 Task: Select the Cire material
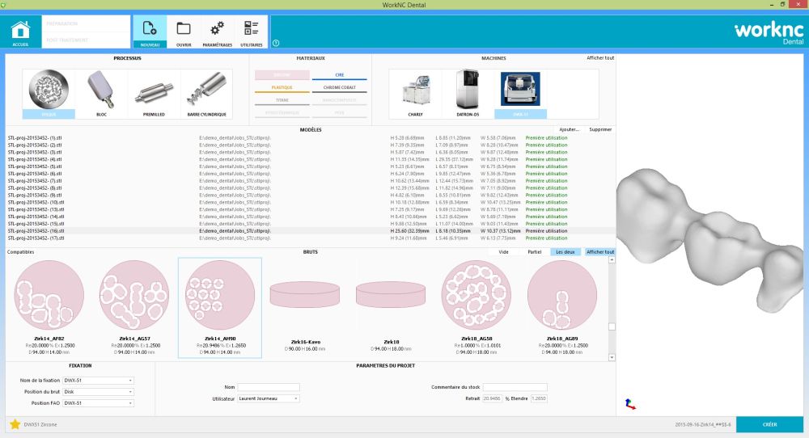point(340,75)
